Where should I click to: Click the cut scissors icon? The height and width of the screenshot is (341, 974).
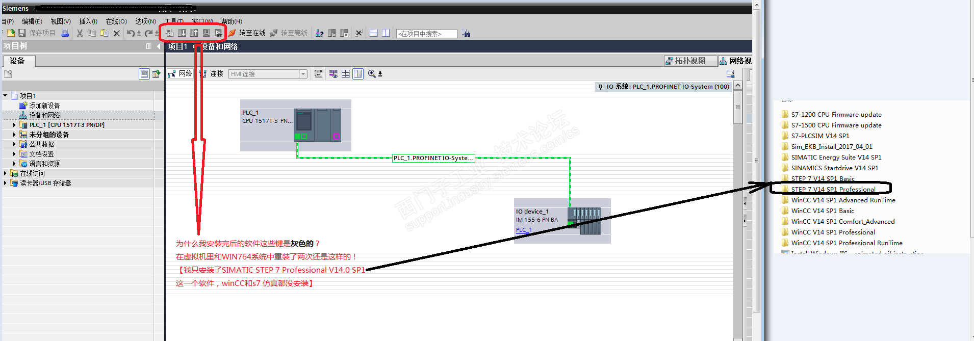coord(80,33)
